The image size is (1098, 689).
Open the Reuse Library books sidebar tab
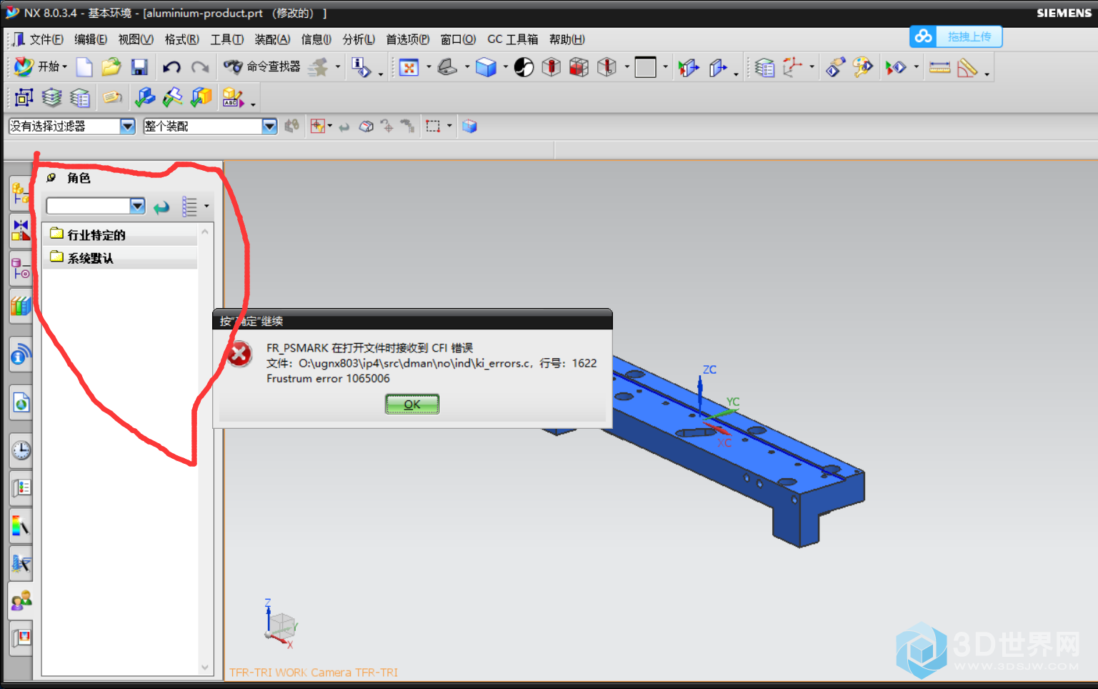point(21,306)
